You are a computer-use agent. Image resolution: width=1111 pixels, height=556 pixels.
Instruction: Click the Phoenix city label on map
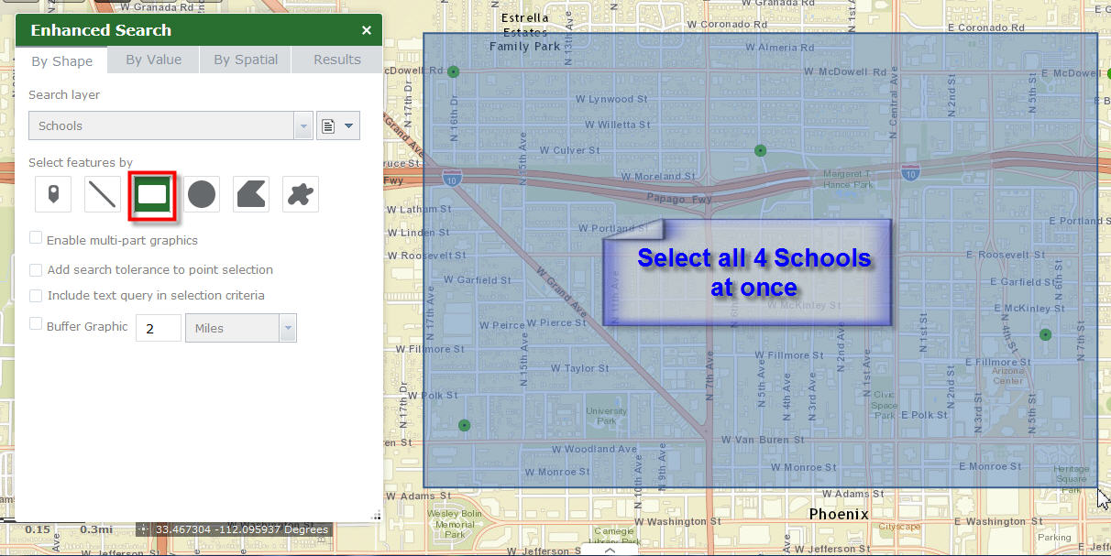coord(839,515)
